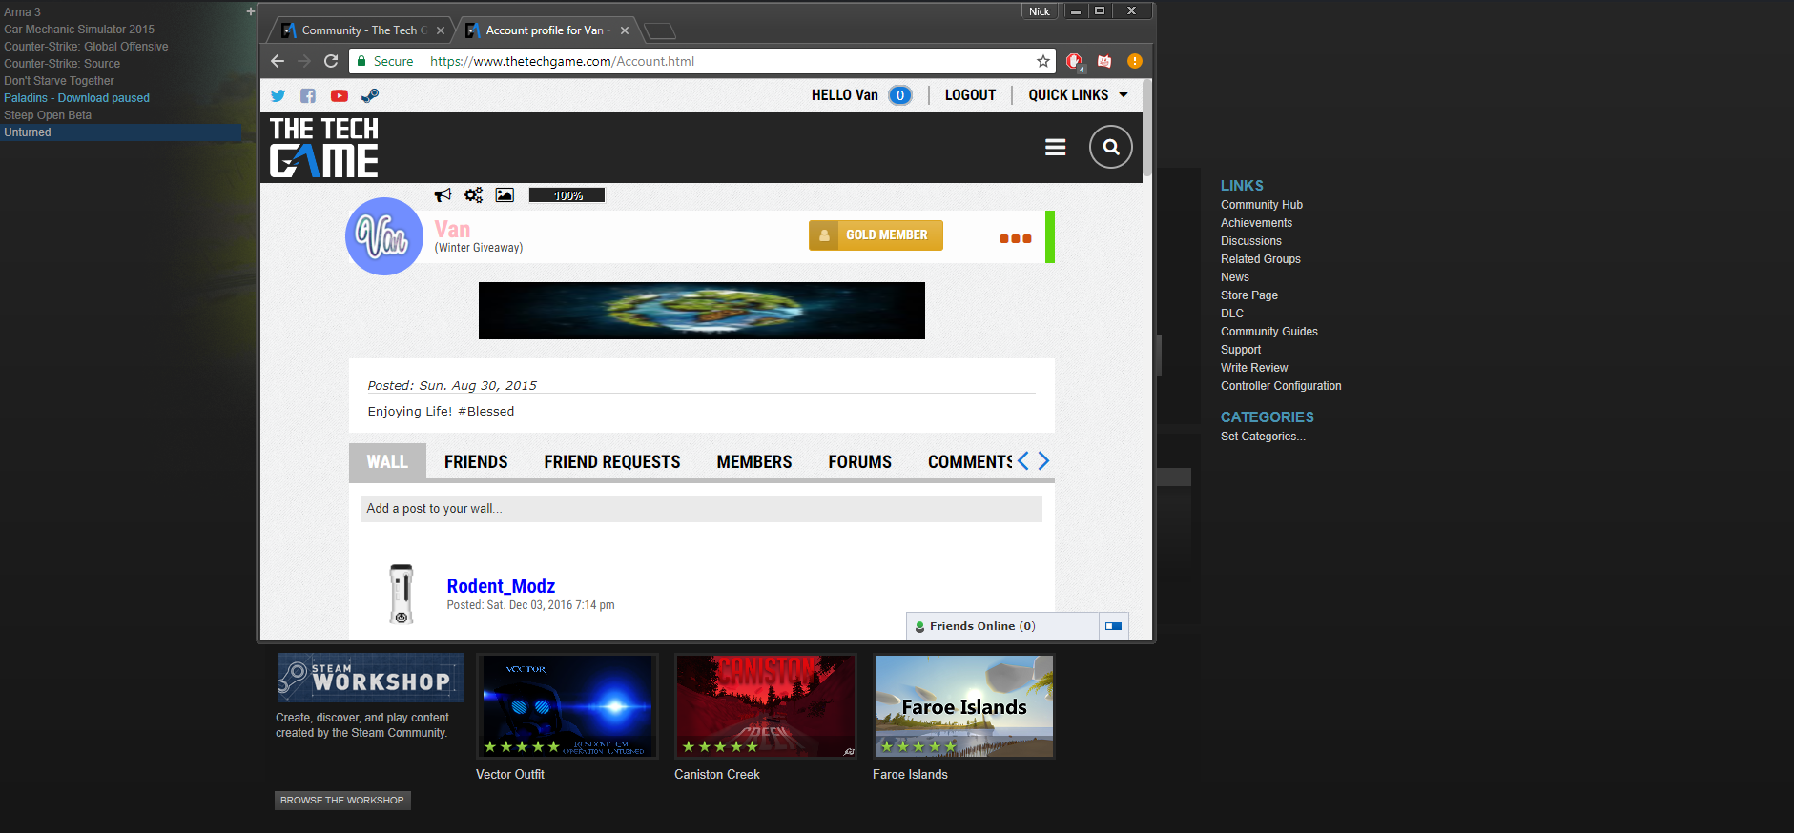
Task: Click the island profile banner image
Action: pos(702,311)
